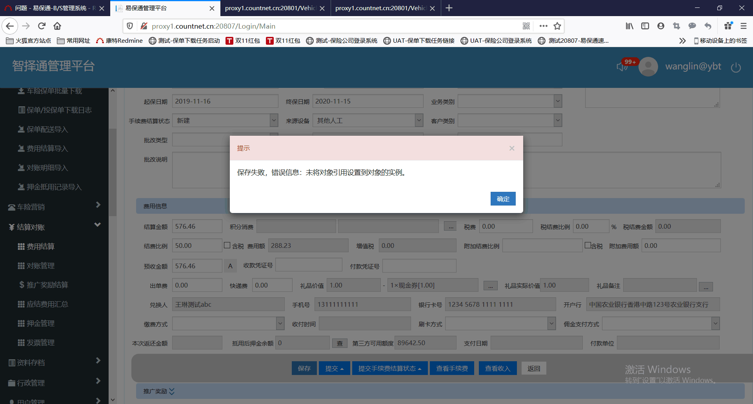Screen dimensions: 753x404
Task: Open the Firefox library icon
Action: [x=629, y=26]
